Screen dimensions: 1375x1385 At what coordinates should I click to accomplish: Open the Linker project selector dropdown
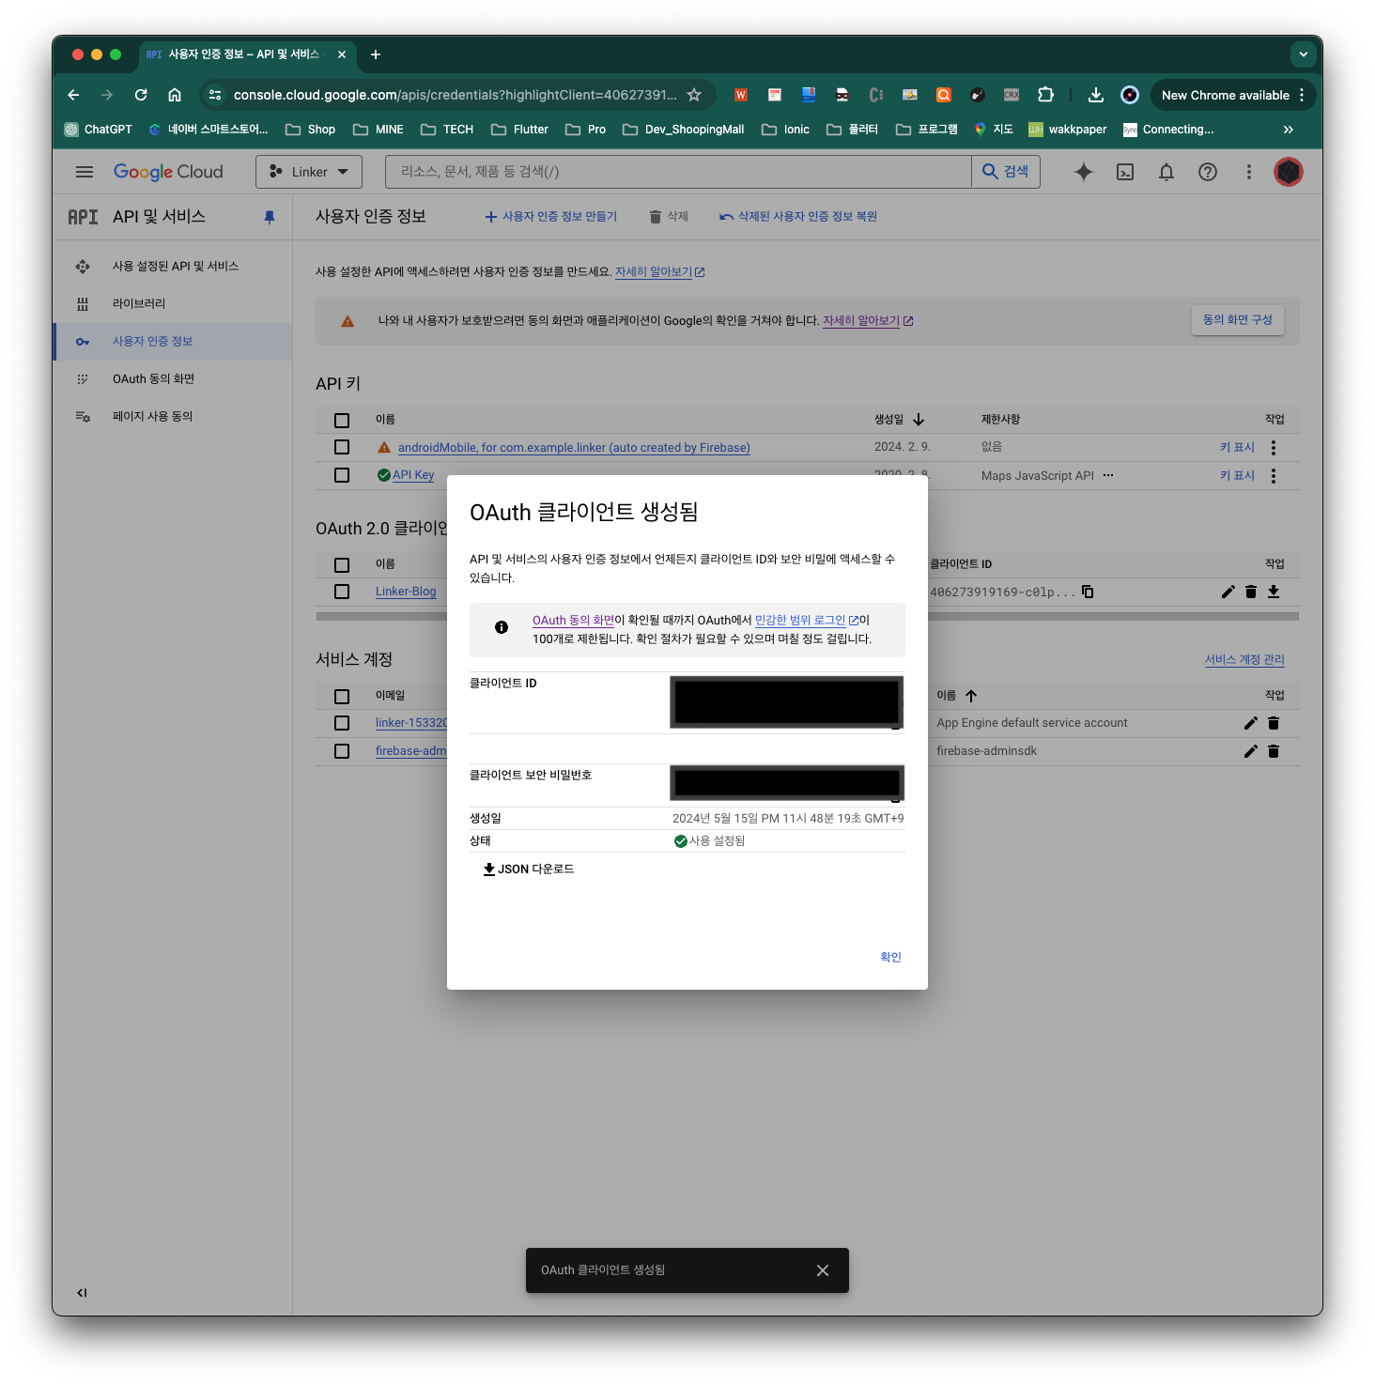click(309, 172)
